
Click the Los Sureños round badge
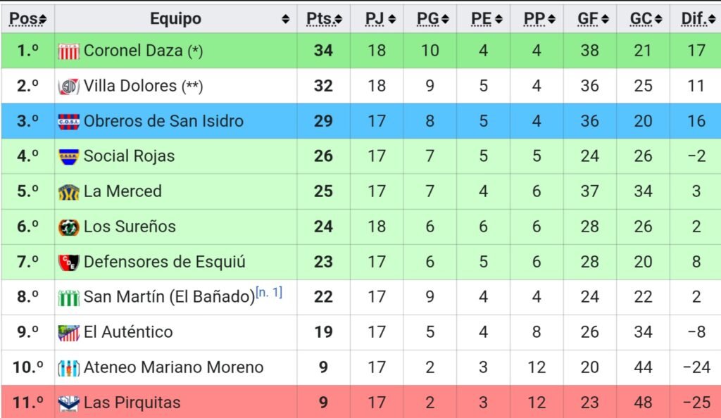pos(68,227)
